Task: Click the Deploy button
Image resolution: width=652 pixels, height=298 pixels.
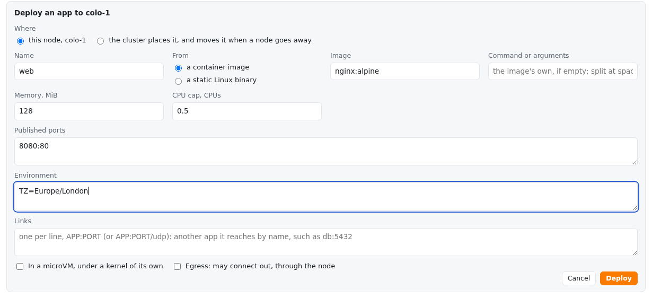Action: point(619,278)
